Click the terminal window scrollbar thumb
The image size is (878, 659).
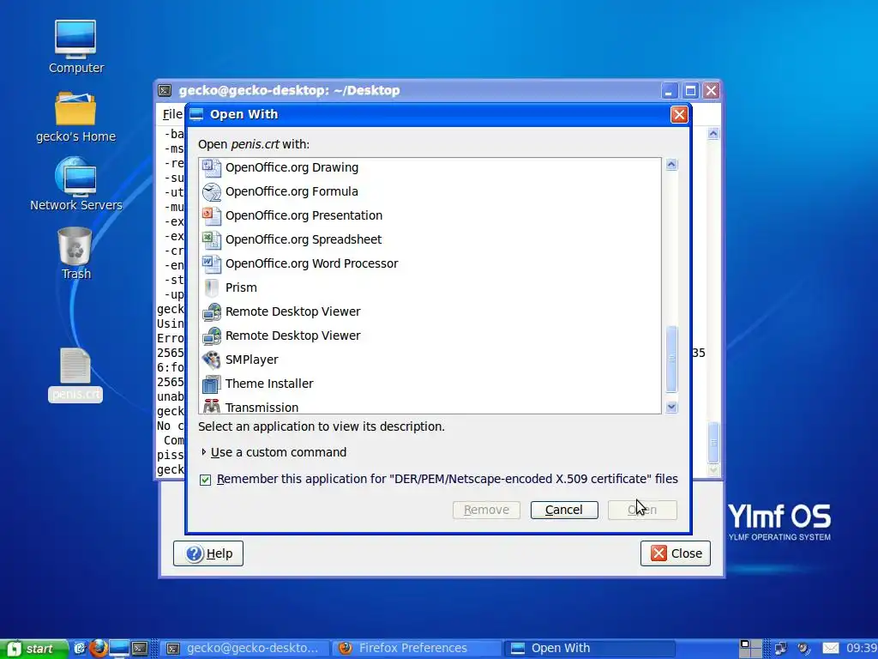(713, 443)
